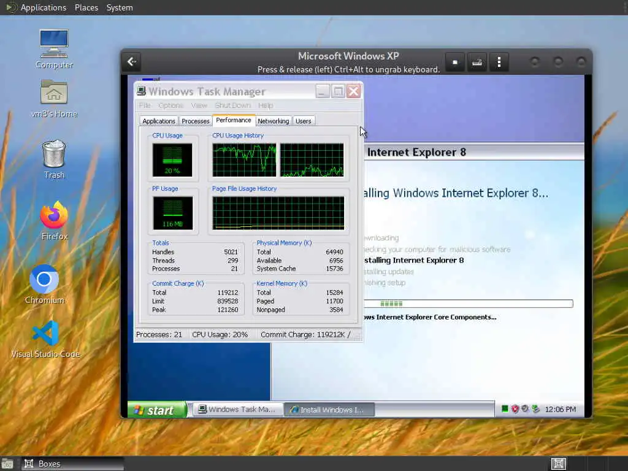Click the first CPU Usage History graph
628x471 pixels.
click(x=244, y=160)
